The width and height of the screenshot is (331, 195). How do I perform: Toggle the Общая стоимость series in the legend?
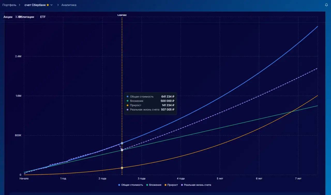tap(131, 185)
